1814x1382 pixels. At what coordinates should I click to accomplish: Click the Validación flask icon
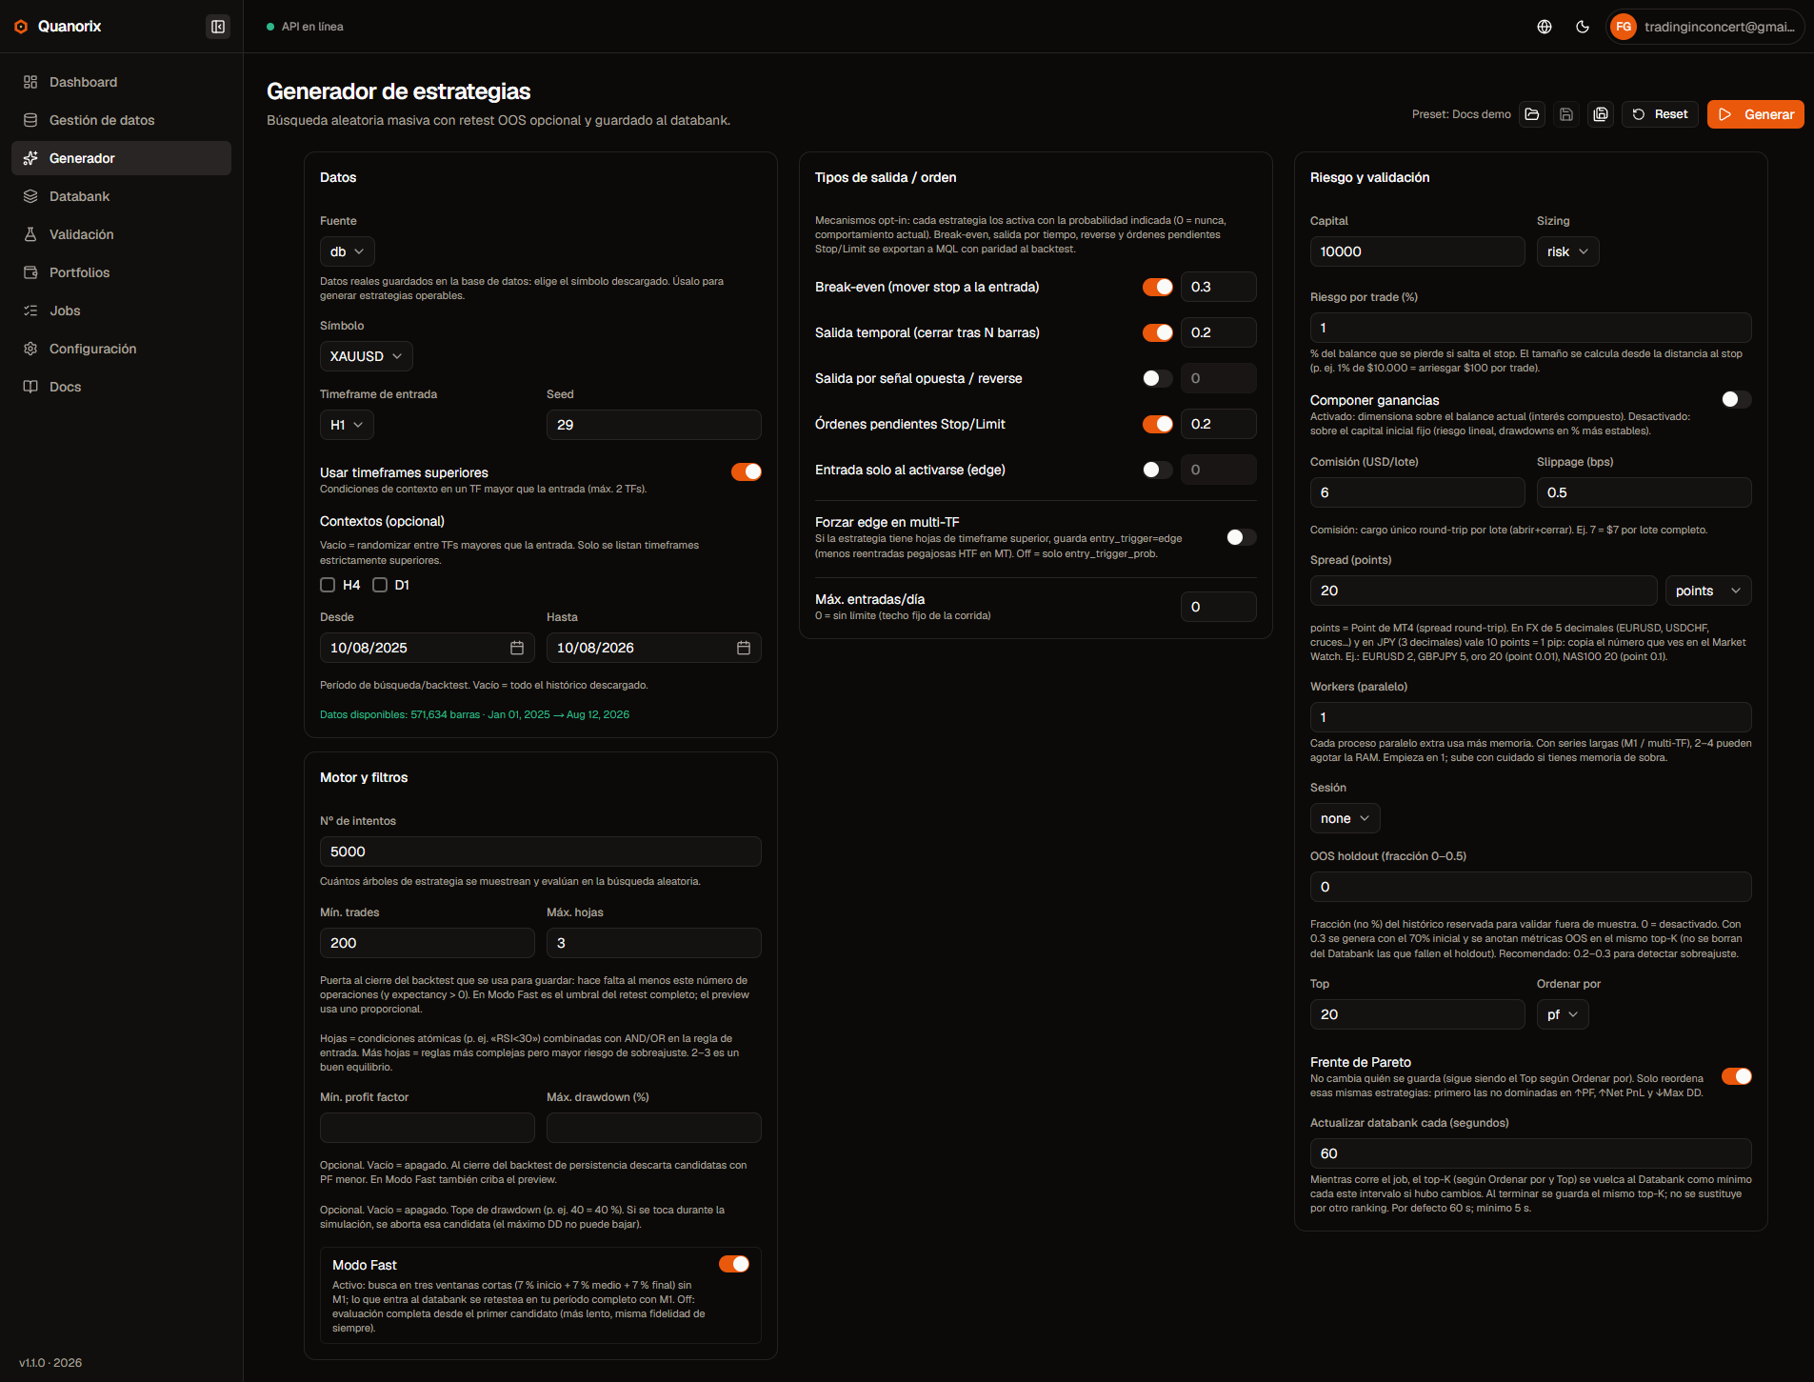pos(30,234)
